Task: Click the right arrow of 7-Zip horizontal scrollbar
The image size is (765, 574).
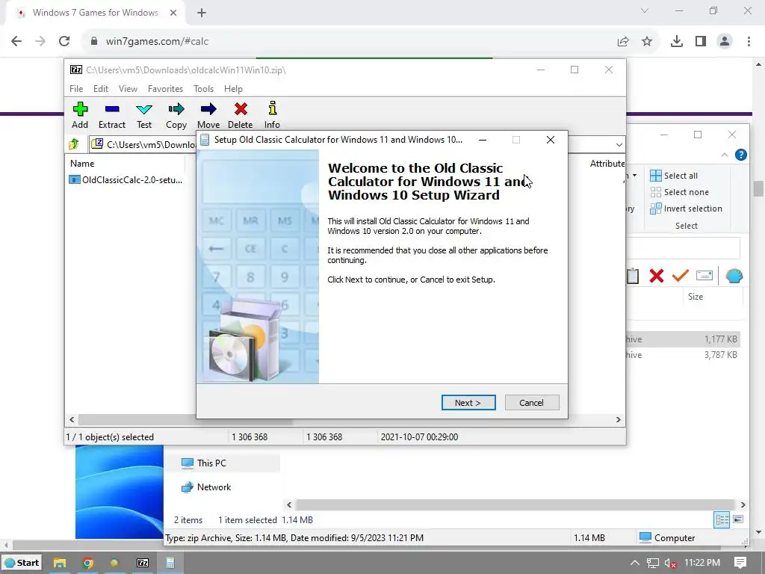Action: pyautogui.click(x=618, y=419)
